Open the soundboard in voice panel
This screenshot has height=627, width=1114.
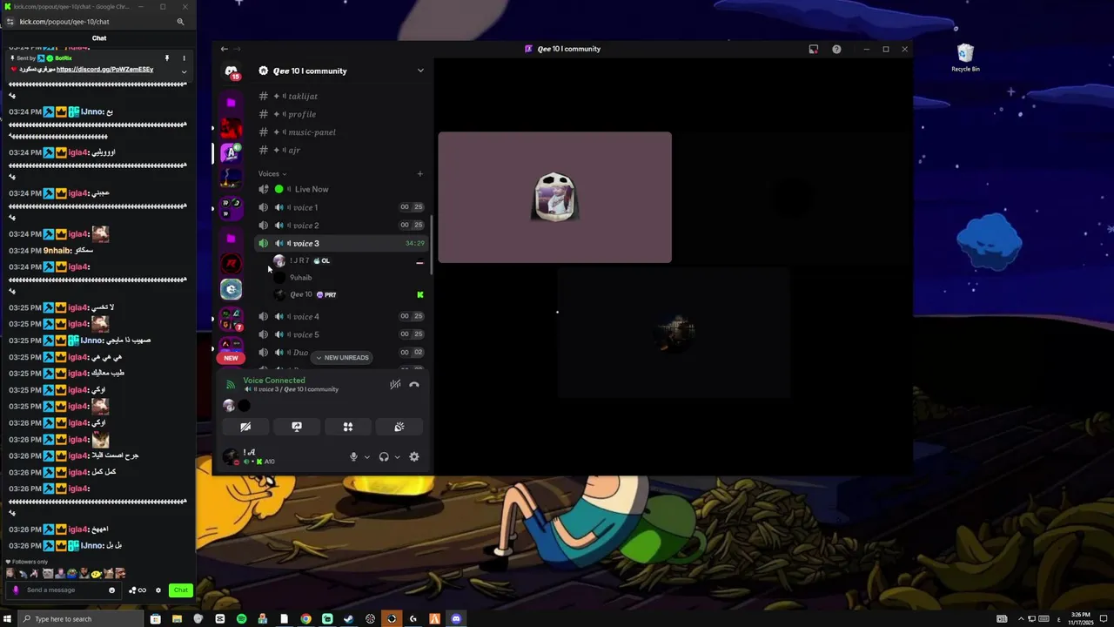point(399,427)
